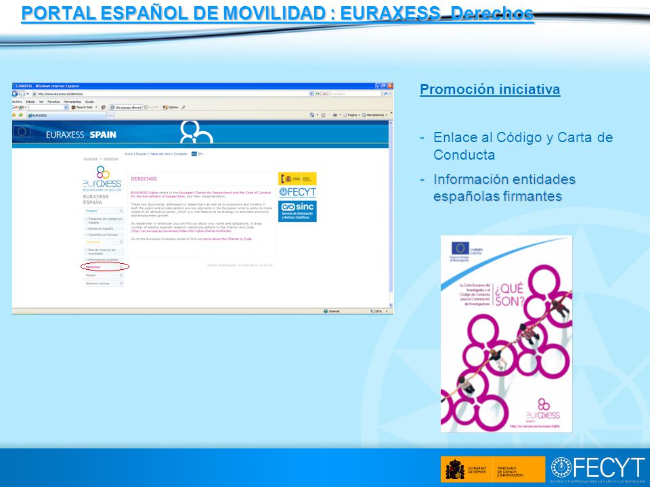Open Red de centros de movilidad
The height and width of the screenshot is (487, 650).
(104, 252)
